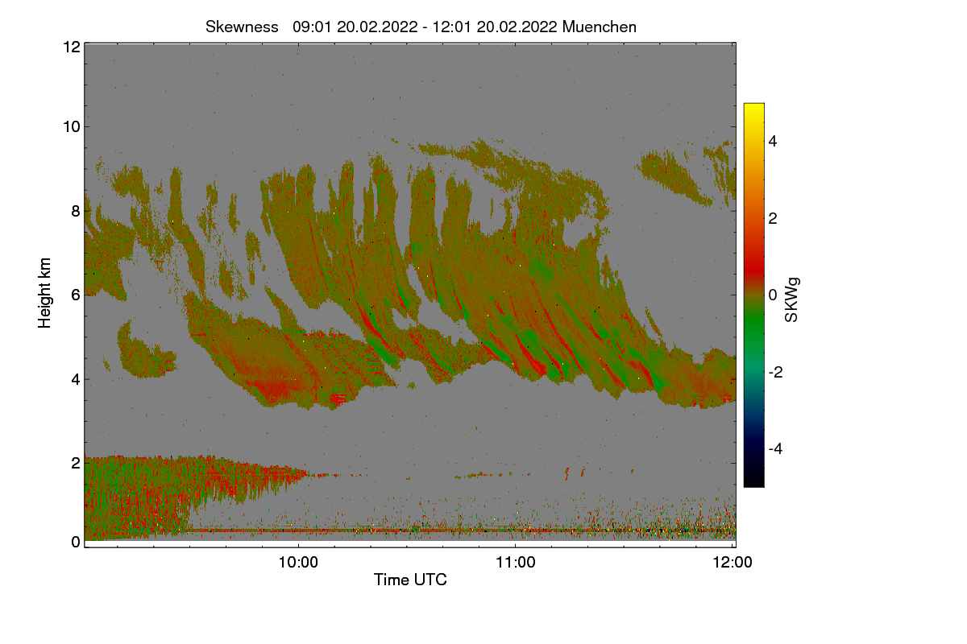Click the 10 km height tick label
This screenshot has width=967, height=644.
(x=72, y=126)
